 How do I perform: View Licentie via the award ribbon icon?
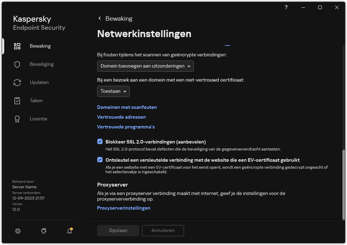(17, 119)
